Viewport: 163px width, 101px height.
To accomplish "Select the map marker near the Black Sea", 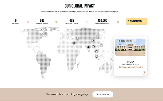I will tap(78, 39).
